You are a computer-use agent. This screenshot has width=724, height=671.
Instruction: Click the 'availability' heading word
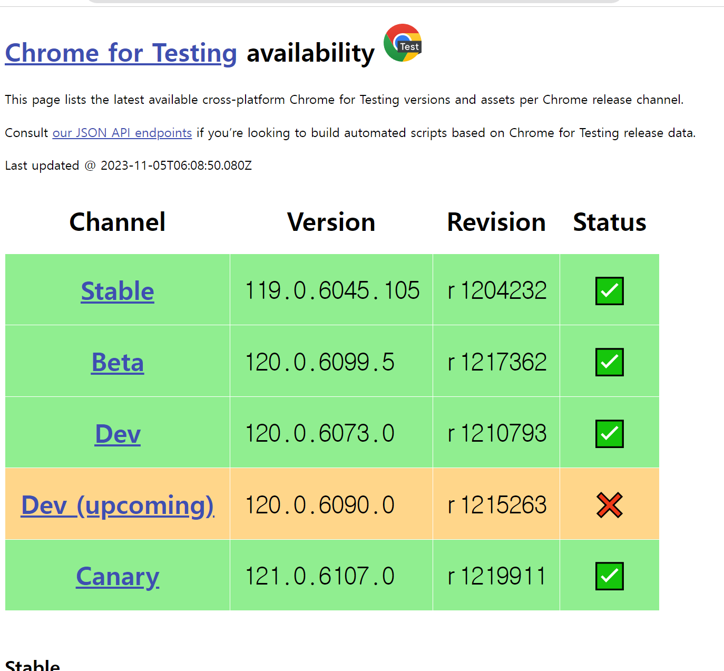pyautogui.click(x=311, y=53)
